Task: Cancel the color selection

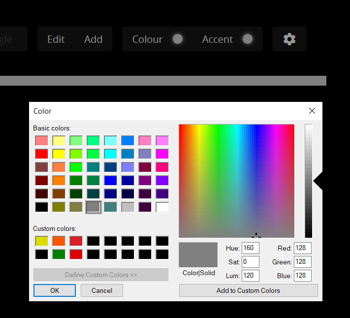Action: tap(102, 290)
